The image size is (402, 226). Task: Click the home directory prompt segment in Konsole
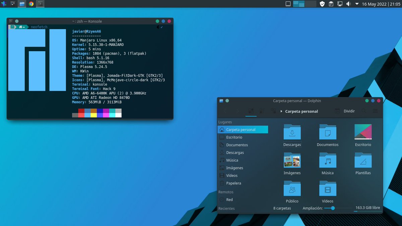(22, 27)
